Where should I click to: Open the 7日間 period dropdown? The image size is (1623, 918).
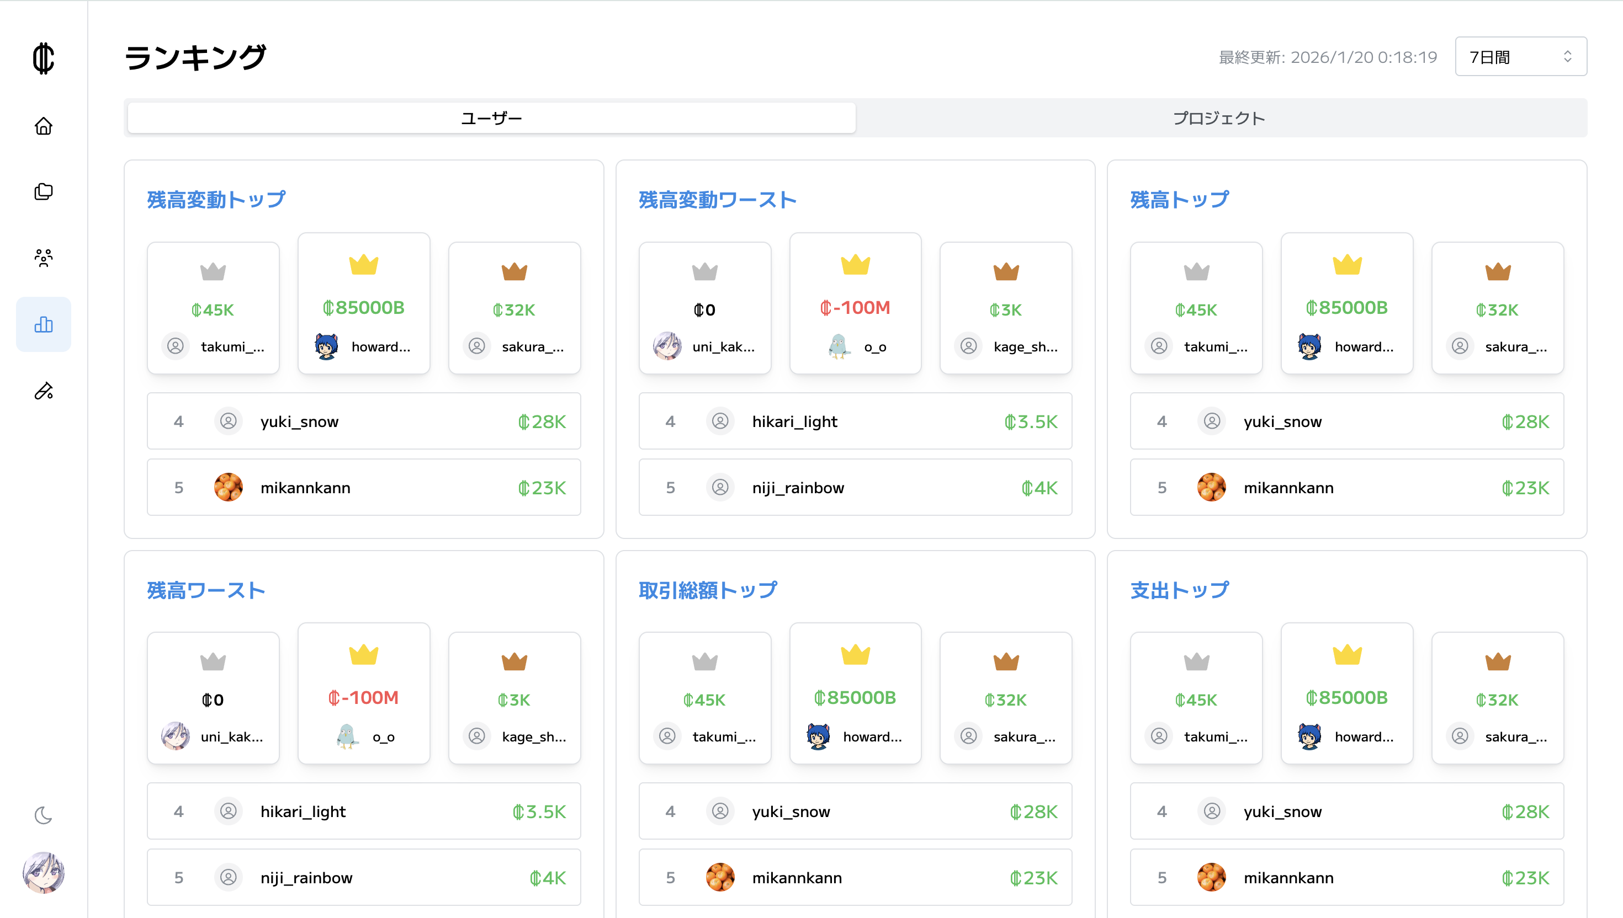(1520, 57)
